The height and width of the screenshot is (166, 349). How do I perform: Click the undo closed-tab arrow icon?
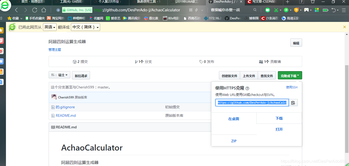(334, 10)
